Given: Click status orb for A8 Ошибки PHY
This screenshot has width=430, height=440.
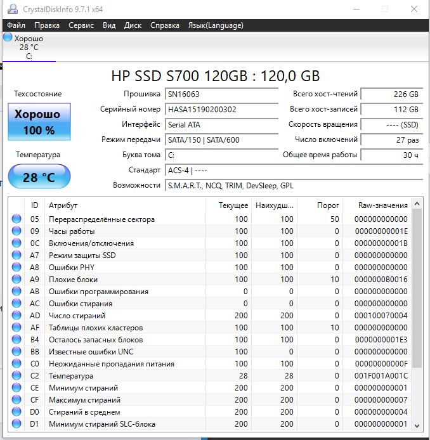Looking at the screenshot, I should pyautogui.click(x=16, y=267).
